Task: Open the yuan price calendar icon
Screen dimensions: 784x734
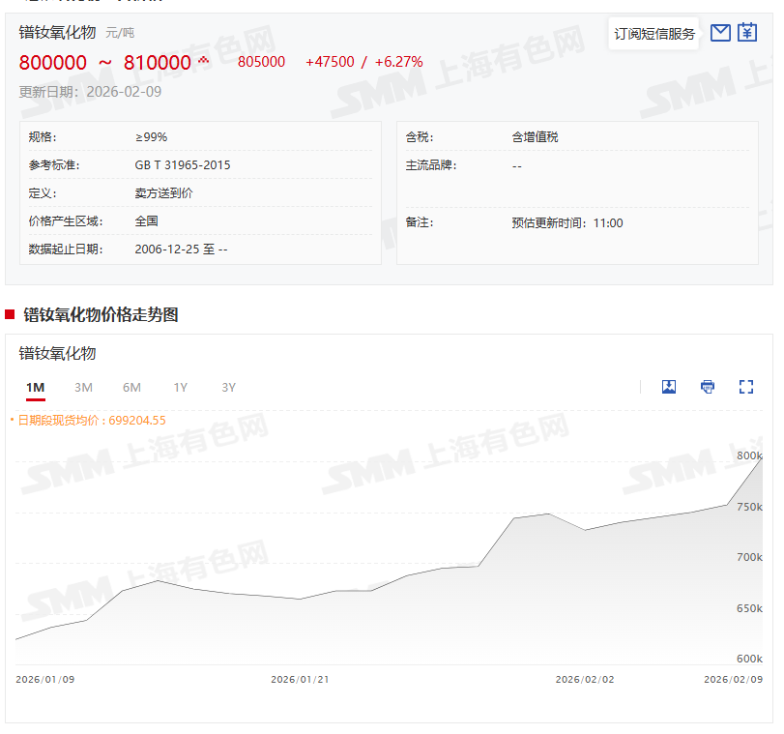Action: click(747, 33)
